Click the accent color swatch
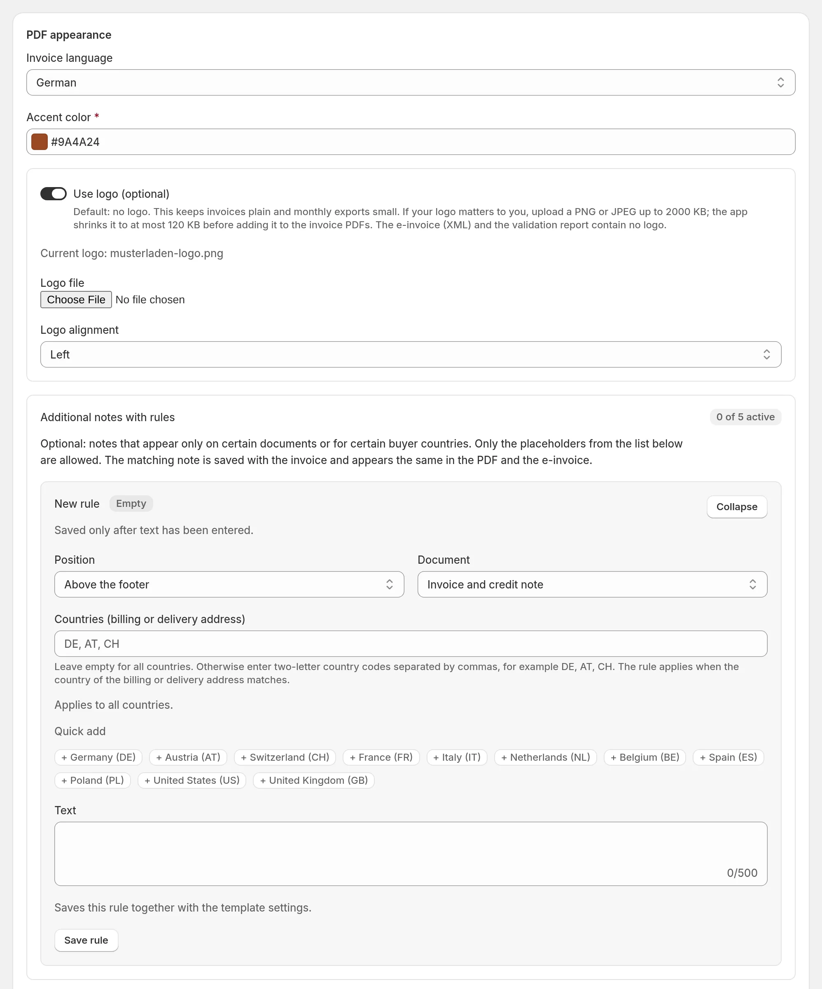822x989 pixels. coord(40,142)
